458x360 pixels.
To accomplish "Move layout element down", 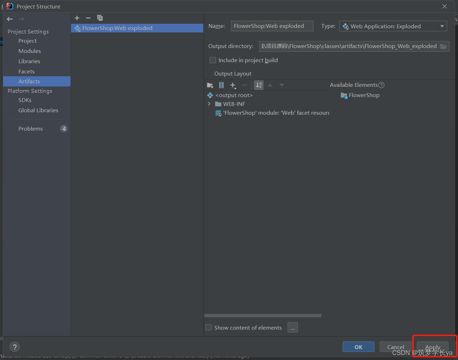I will point(282,85).
